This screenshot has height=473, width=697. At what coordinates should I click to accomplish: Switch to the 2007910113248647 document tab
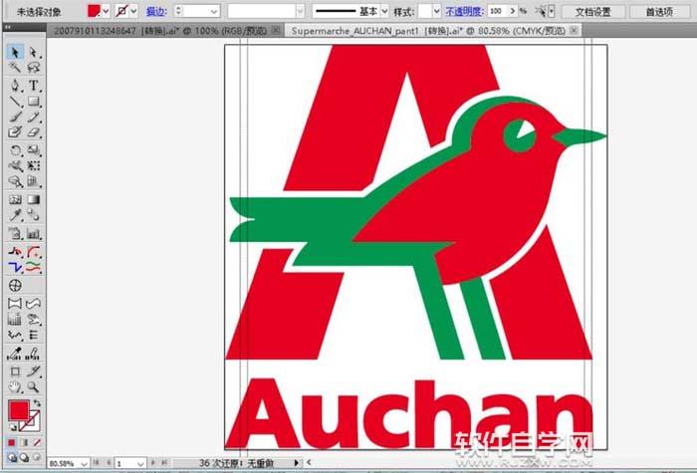[161, 31]
